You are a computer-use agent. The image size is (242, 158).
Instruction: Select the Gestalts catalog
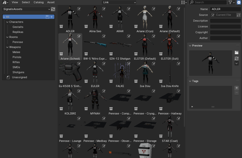coord(18,27)
